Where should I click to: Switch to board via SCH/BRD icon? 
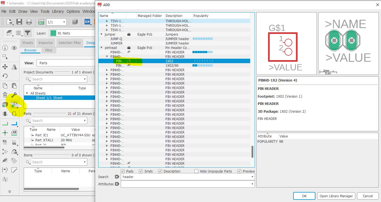tap(41, 22)
